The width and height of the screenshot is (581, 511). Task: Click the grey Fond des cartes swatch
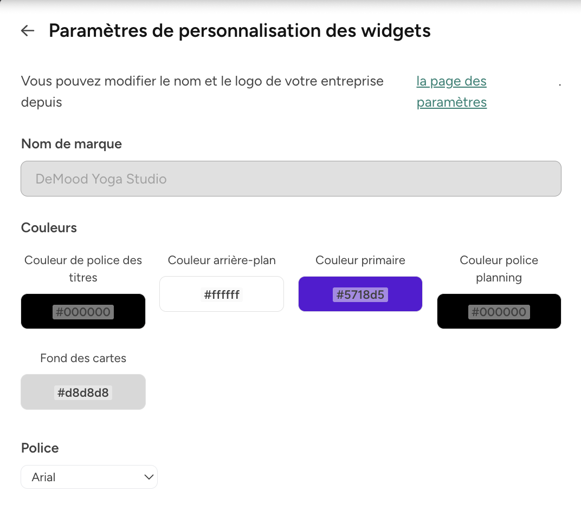(x=83, y=392)
